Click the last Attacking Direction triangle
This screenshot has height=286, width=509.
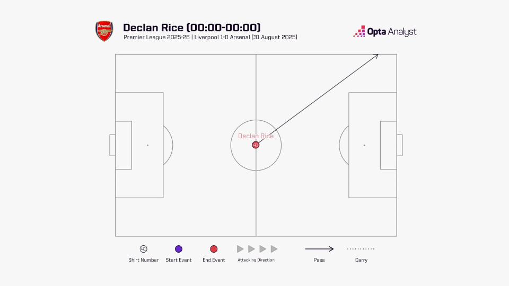pos(274,249)
